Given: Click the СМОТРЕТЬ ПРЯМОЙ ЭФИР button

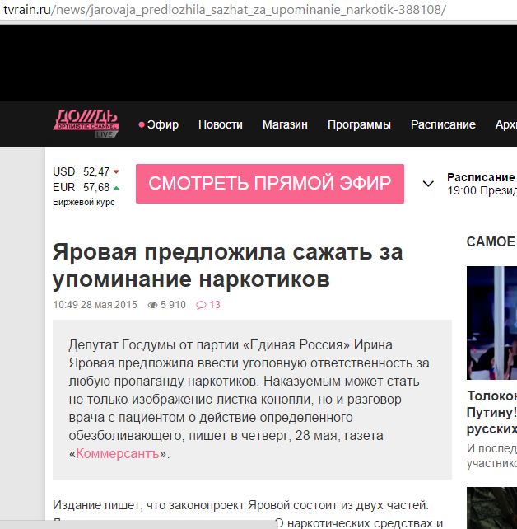Looking at the screenshot, I should tap(270, 184).
